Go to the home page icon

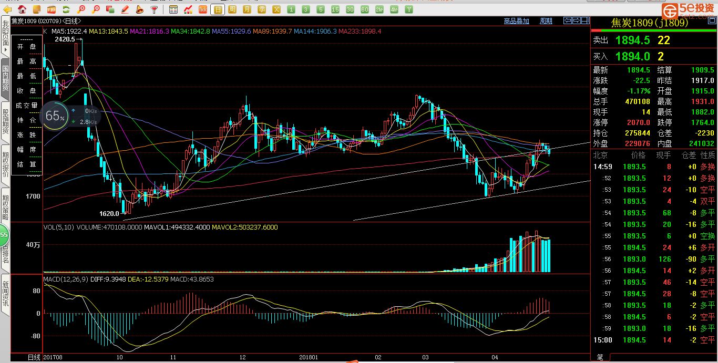(x=22, y=9)
